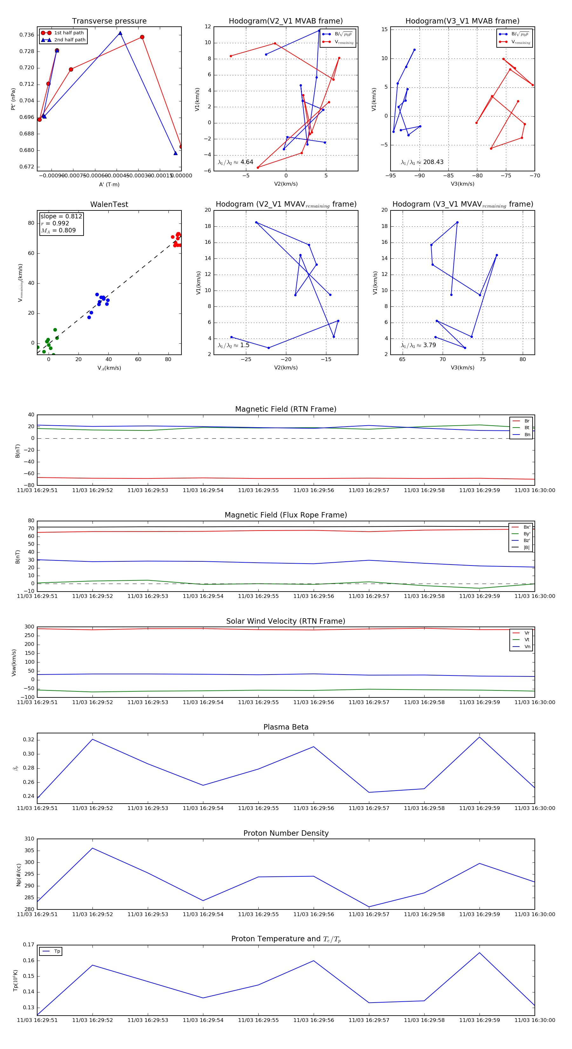Viewport: 572px width, 1049px height.
Task: Click "slope = 0.812" in WalenTest box
Action: pyautogui.click(x=61, y=217)
